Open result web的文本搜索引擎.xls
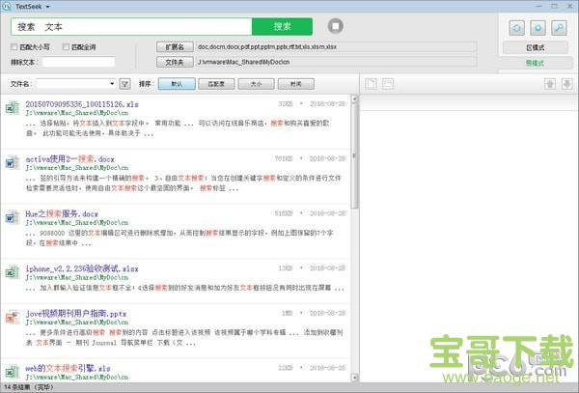The image size is (579, 393). coord(68,368)
